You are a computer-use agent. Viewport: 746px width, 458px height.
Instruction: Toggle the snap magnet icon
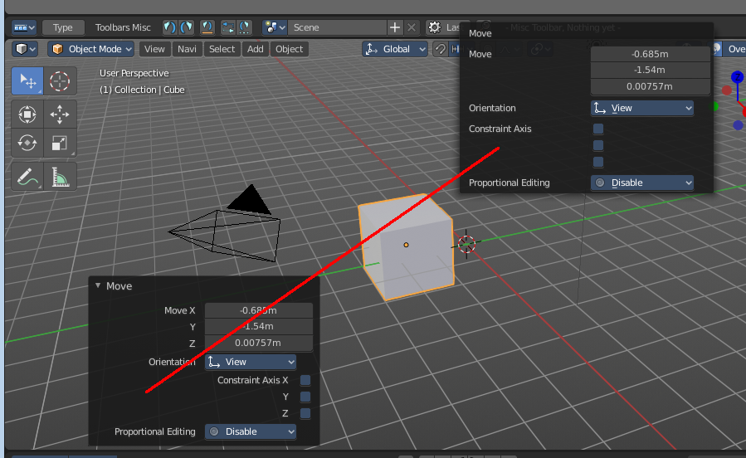click(x=441, y=49)
